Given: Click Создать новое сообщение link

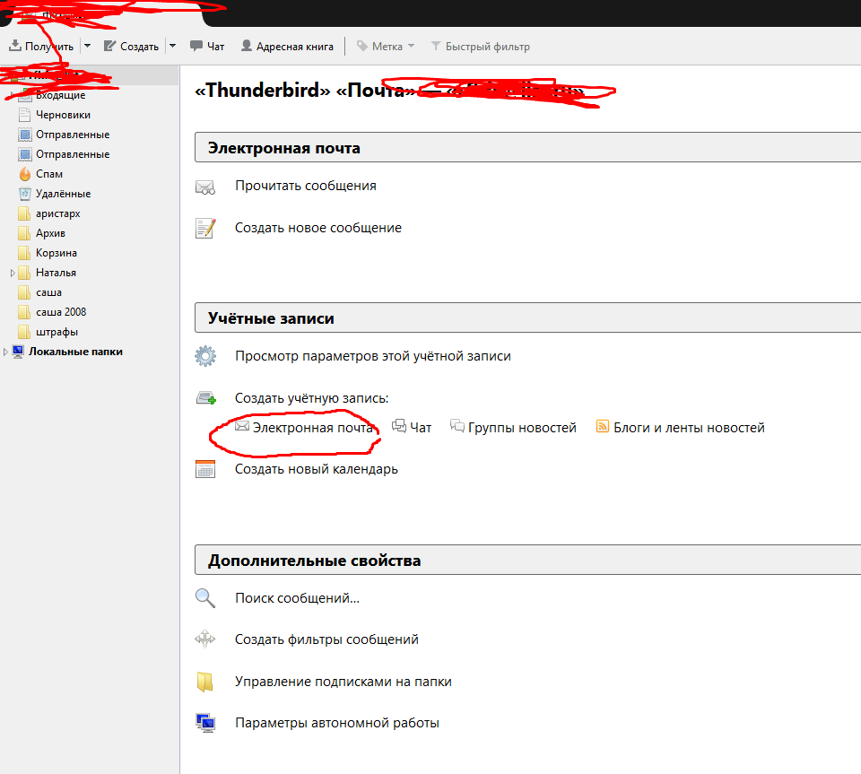Looking at the screenshot, I should coord(317,228).
